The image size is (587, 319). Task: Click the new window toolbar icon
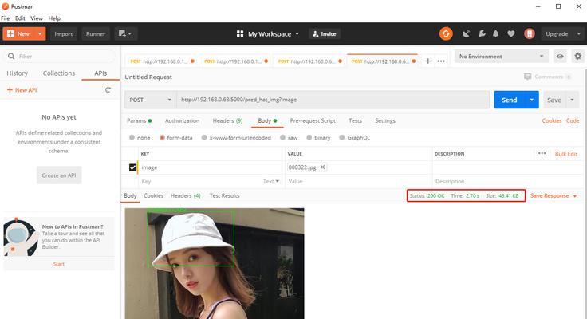coord(125,34)
